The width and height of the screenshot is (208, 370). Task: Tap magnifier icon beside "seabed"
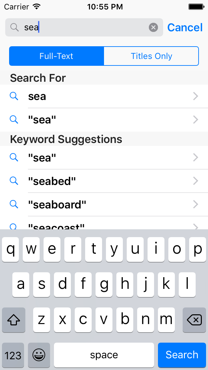click(x=14, y=181)
